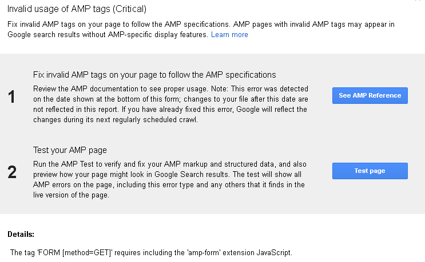Image resolution: width=425 pixels, height=262 pixels.
Task: Click the Test page button
Action: pos(370,171)
